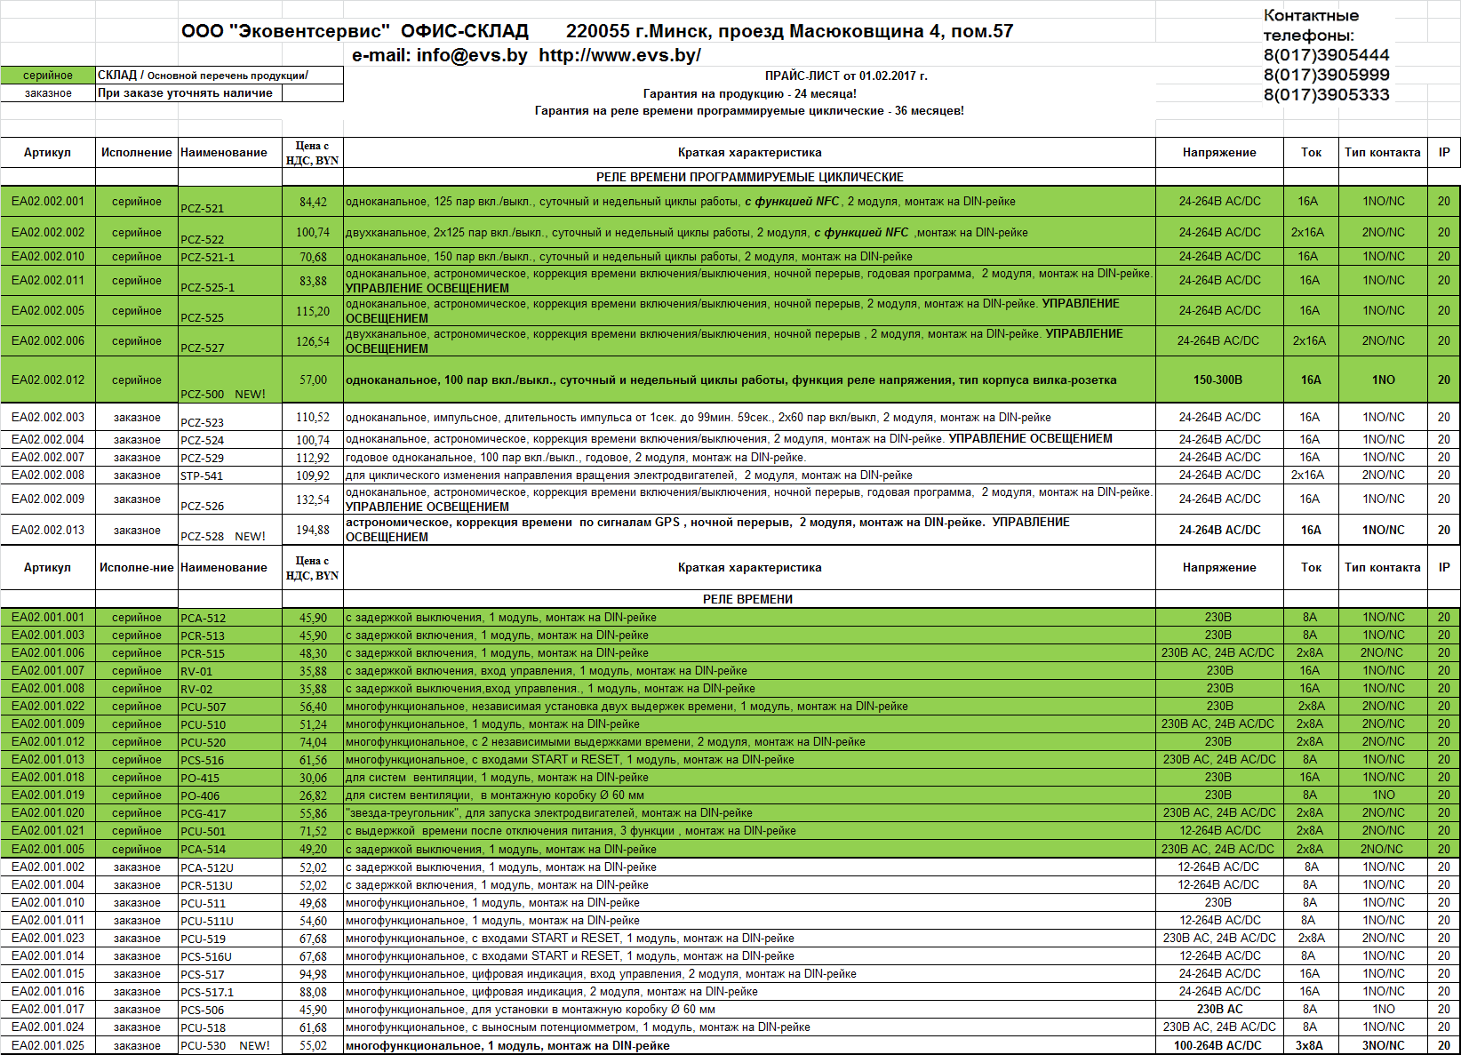Viewport: 1461px width, 1055px height.
Task: Click article cell EA02.001.022
Action: click(48, 706)
